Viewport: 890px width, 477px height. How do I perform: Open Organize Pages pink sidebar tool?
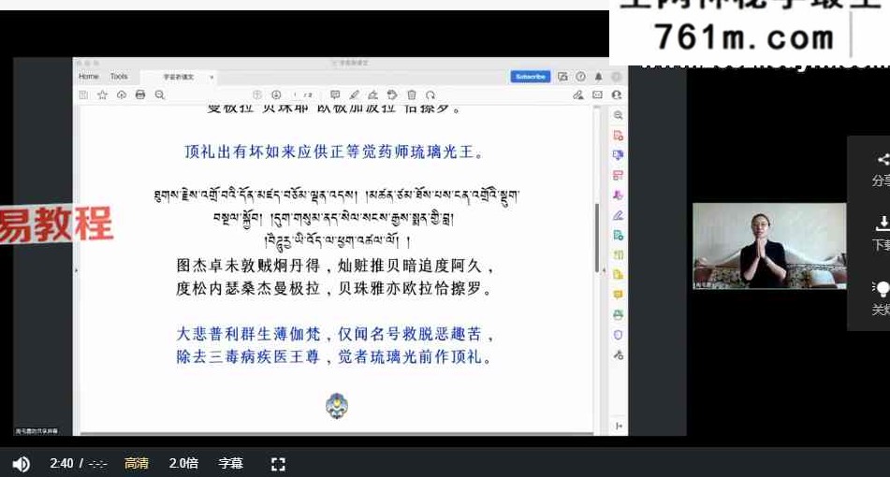click(x=618, y=175)
